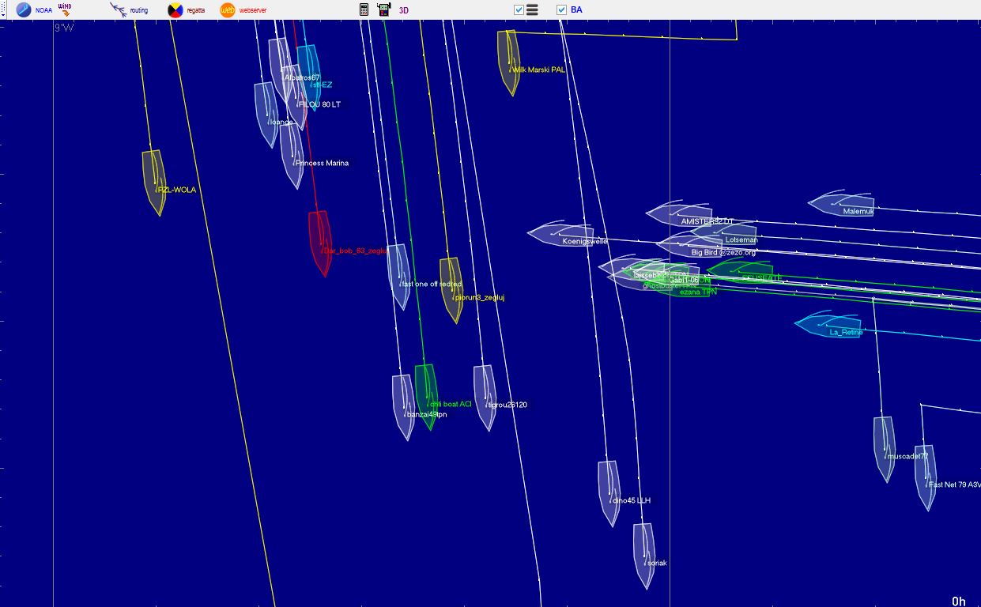Select the yellow piorun3_zegluj boat
This screenshot has width=981, height=607.
pyautogui.click(x=451, y=290)
